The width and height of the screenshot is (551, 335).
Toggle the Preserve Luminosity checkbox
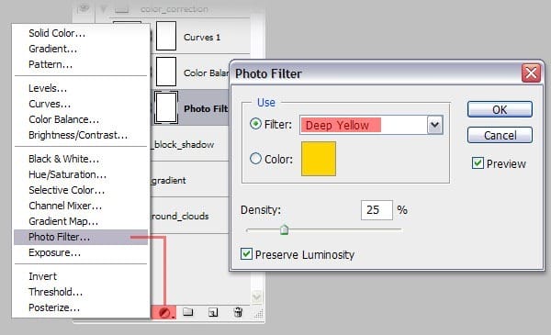246,254
